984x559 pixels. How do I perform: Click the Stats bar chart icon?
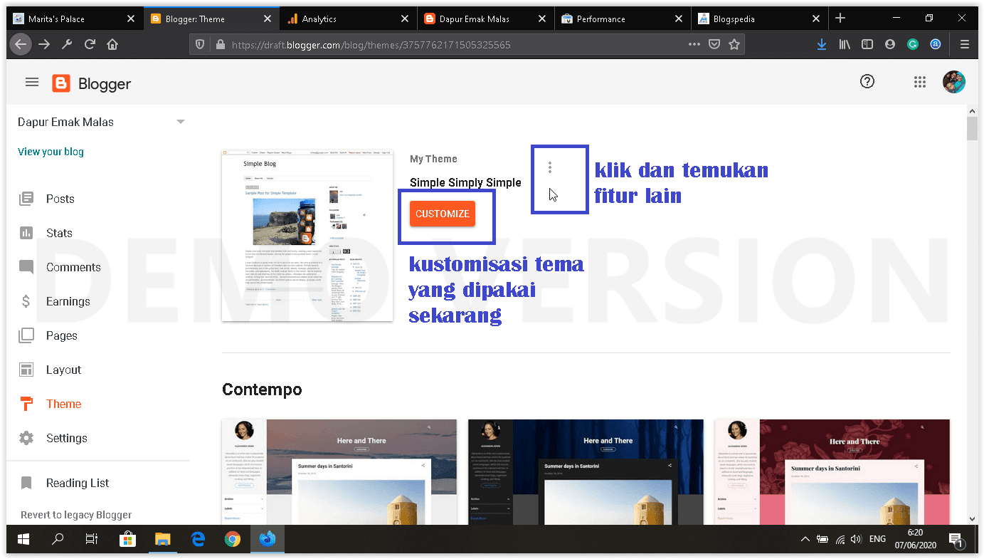click(x=26, y=233)
